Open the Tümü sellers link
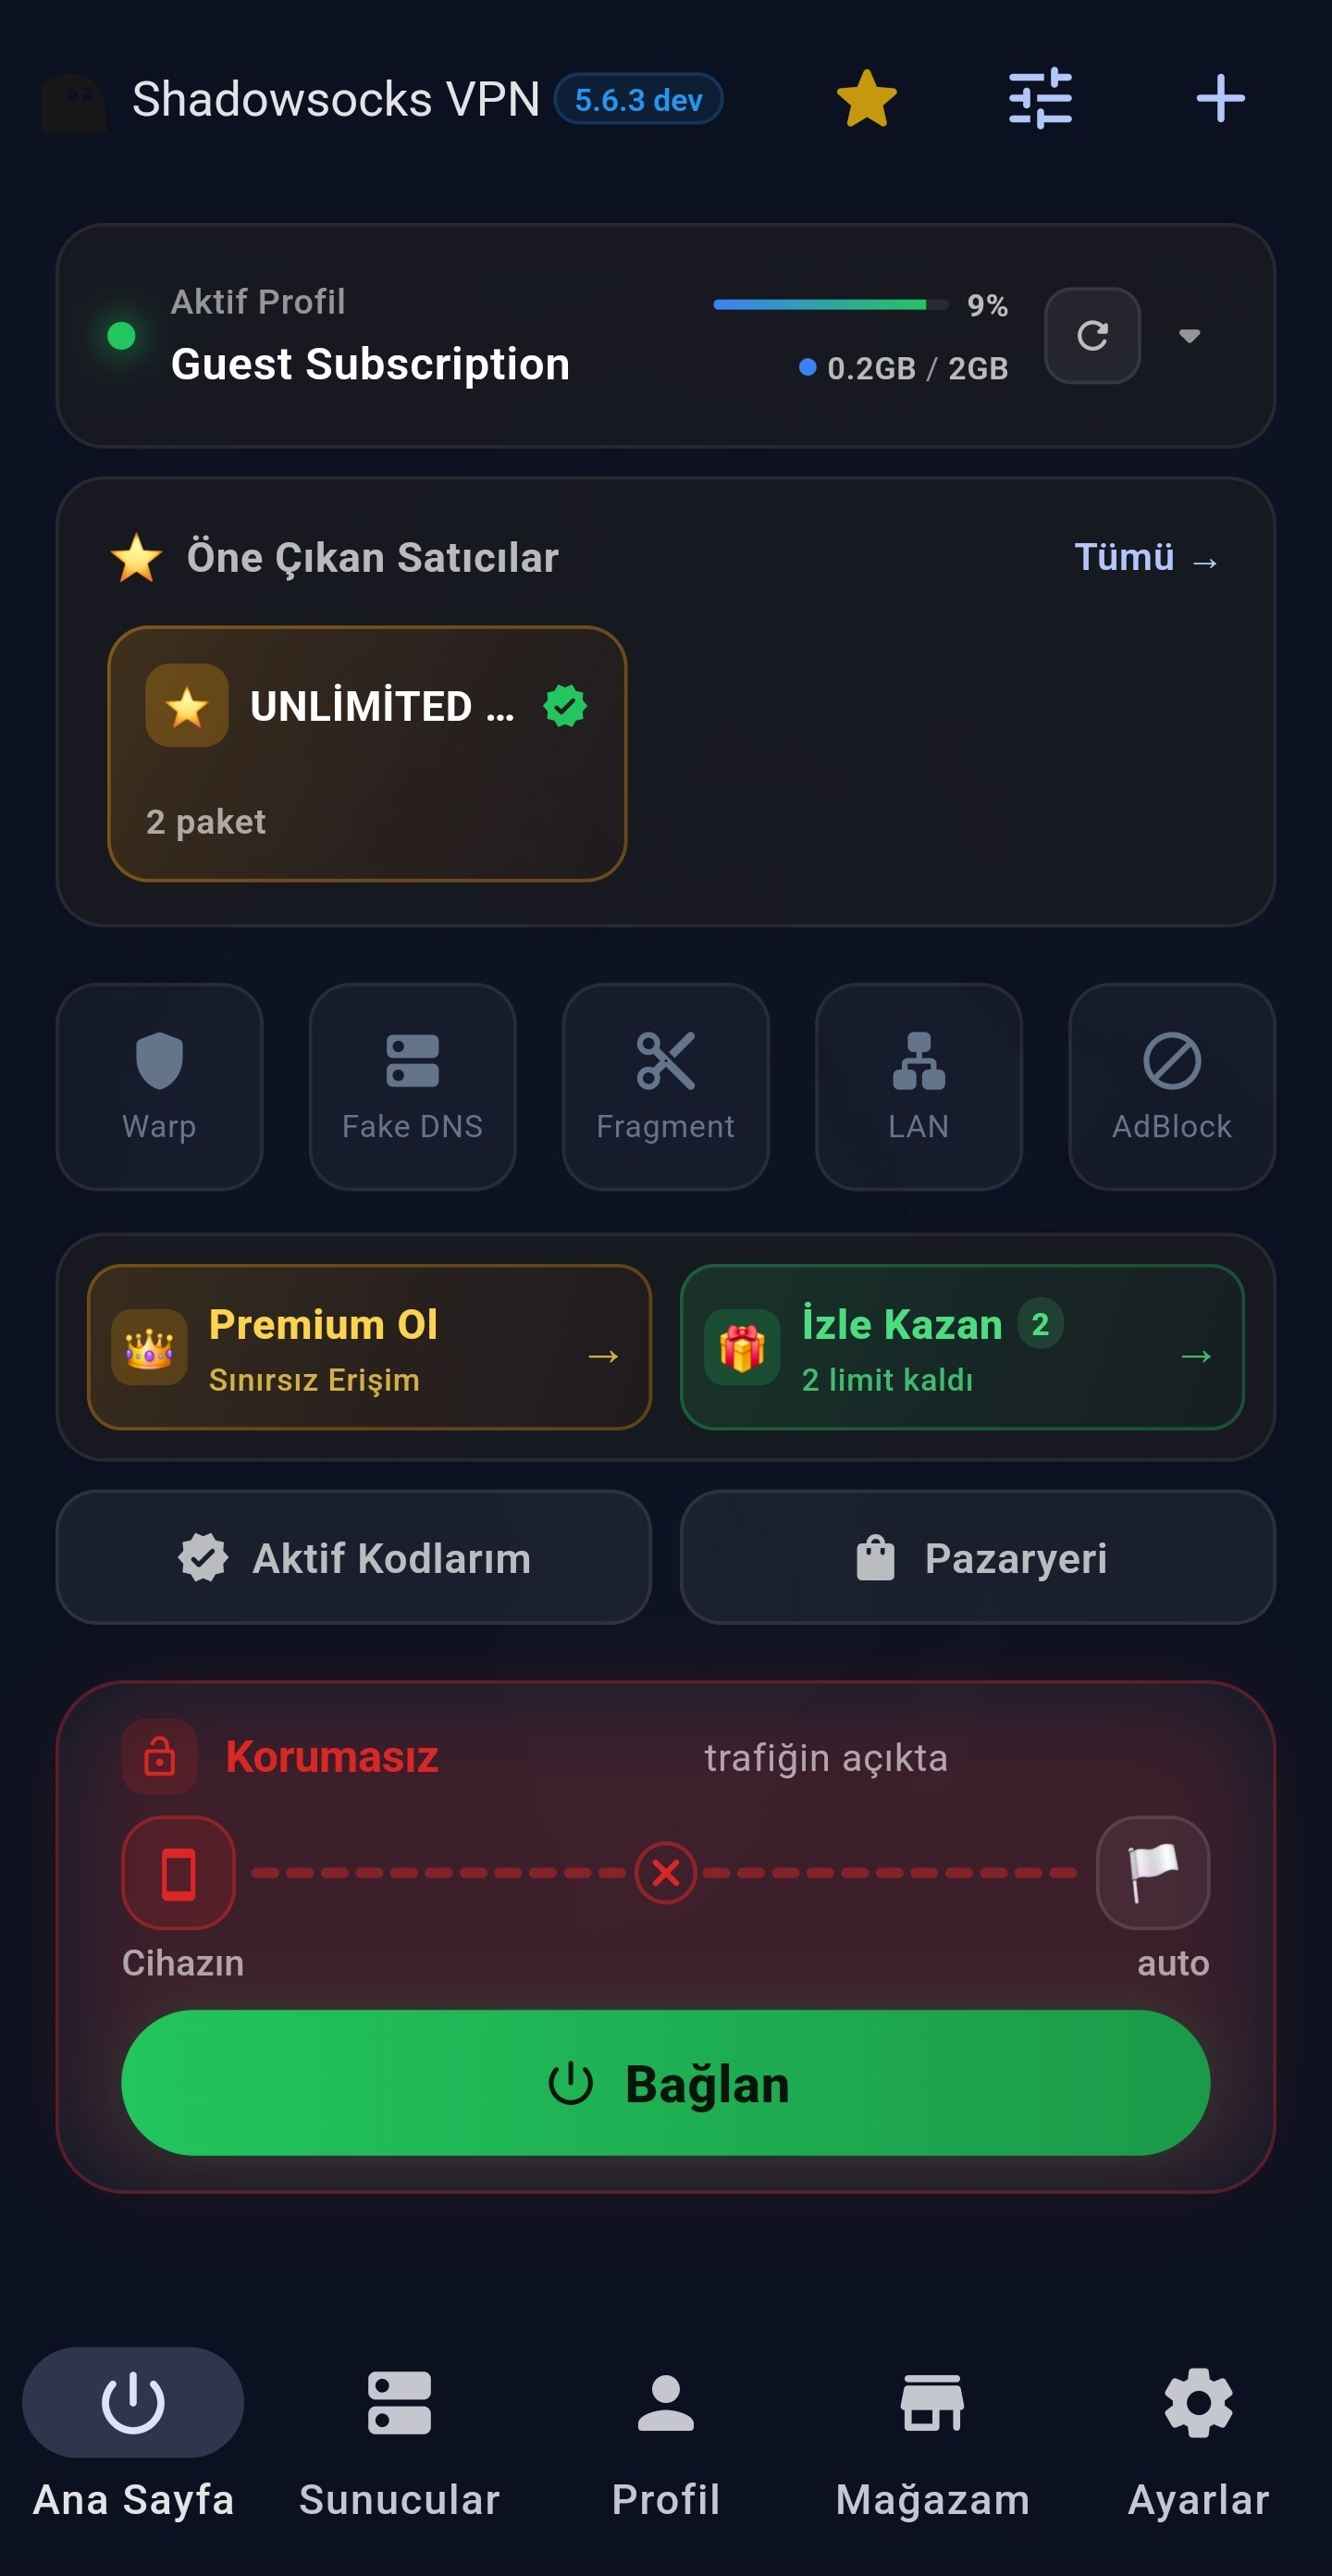 1146,558
